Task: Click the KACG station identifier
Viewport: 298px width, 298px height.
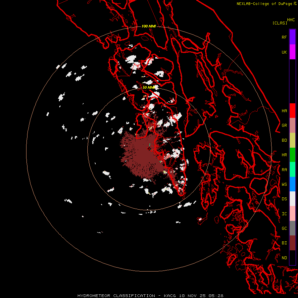Action: pos(171,296)
